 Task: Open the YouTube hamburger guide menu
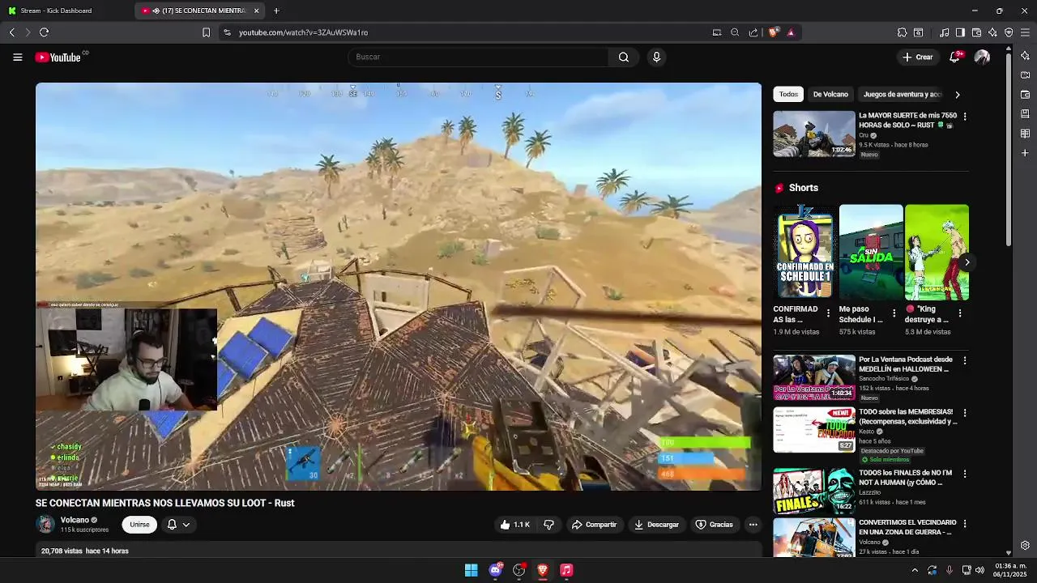pos(17,57)
